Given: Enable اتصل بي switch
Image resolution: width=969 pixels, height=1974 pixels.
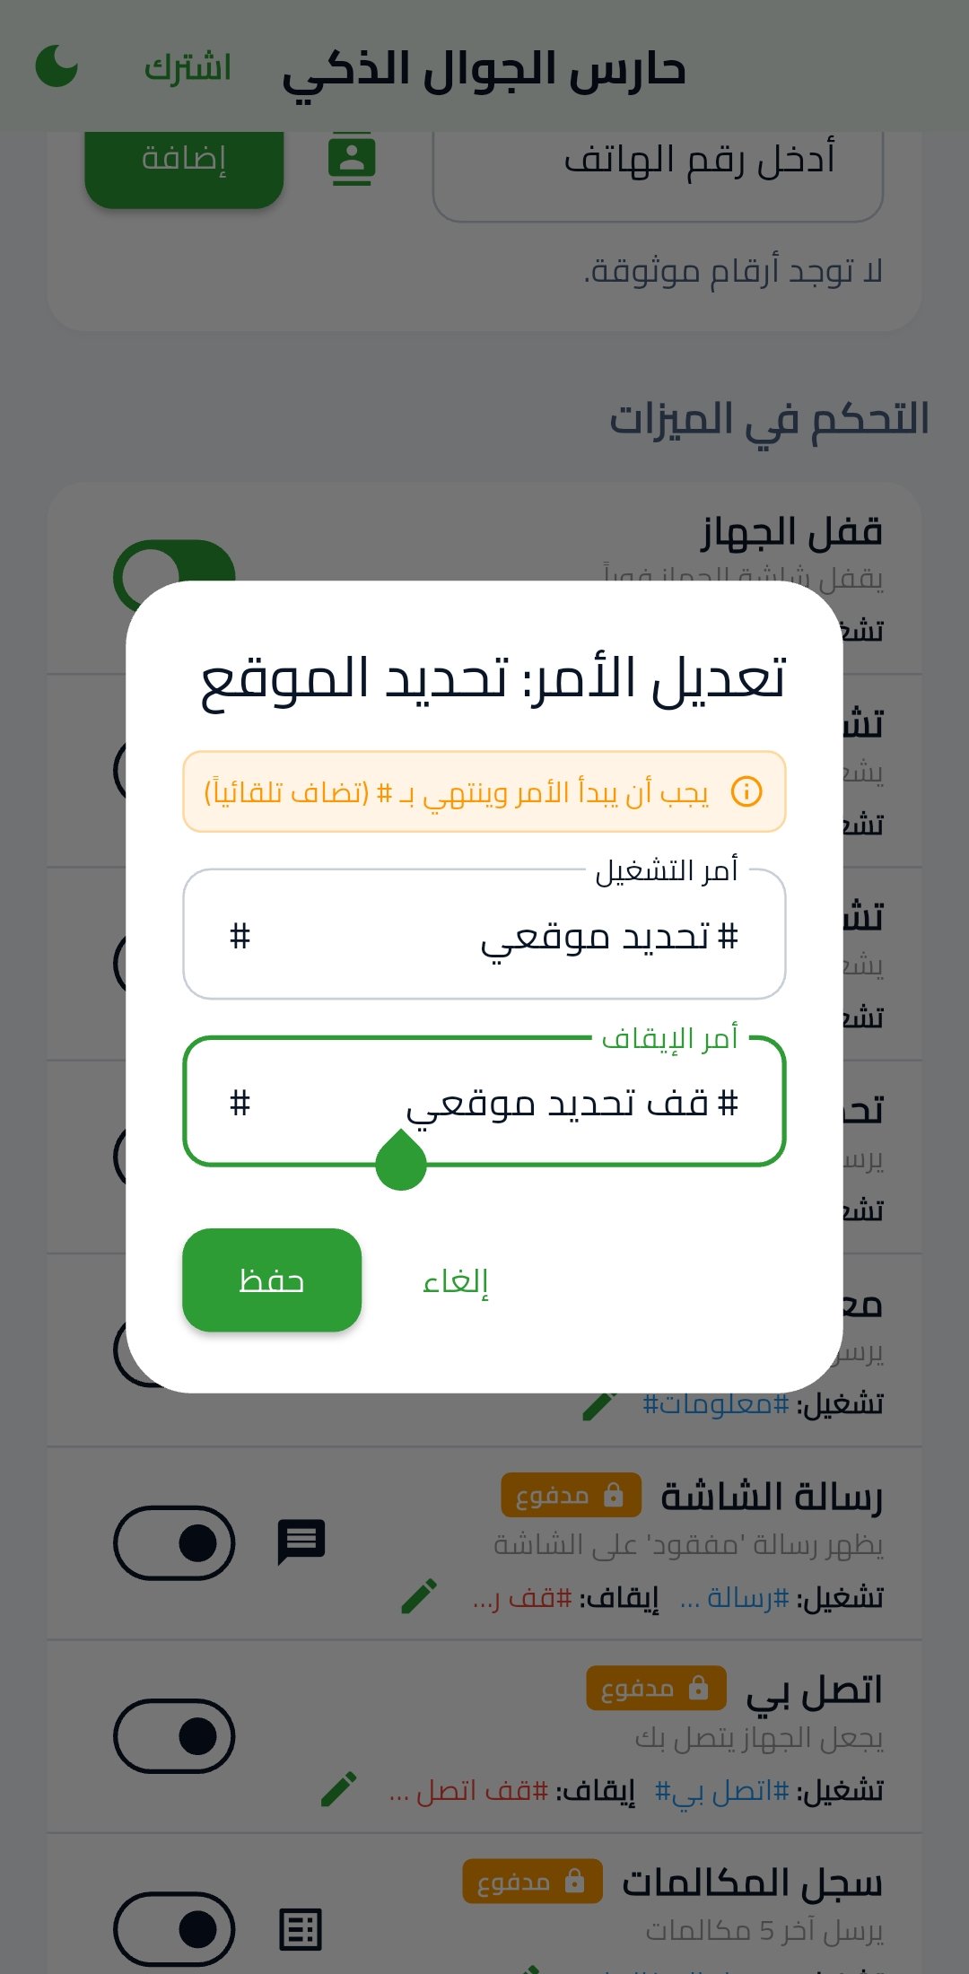Looking at the screenshot, I should [x=174, y=1736].
